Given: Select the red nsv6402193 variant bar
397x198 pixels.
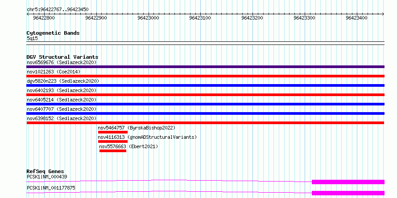Looking at the screenshot, I should 205,95.
